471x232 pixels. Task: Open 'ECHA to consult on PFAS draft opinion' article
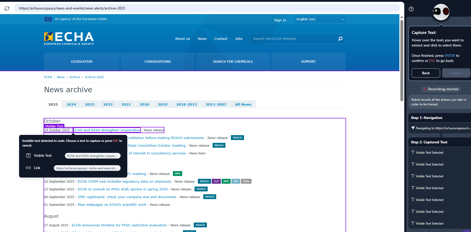click(x=123, y=189)
